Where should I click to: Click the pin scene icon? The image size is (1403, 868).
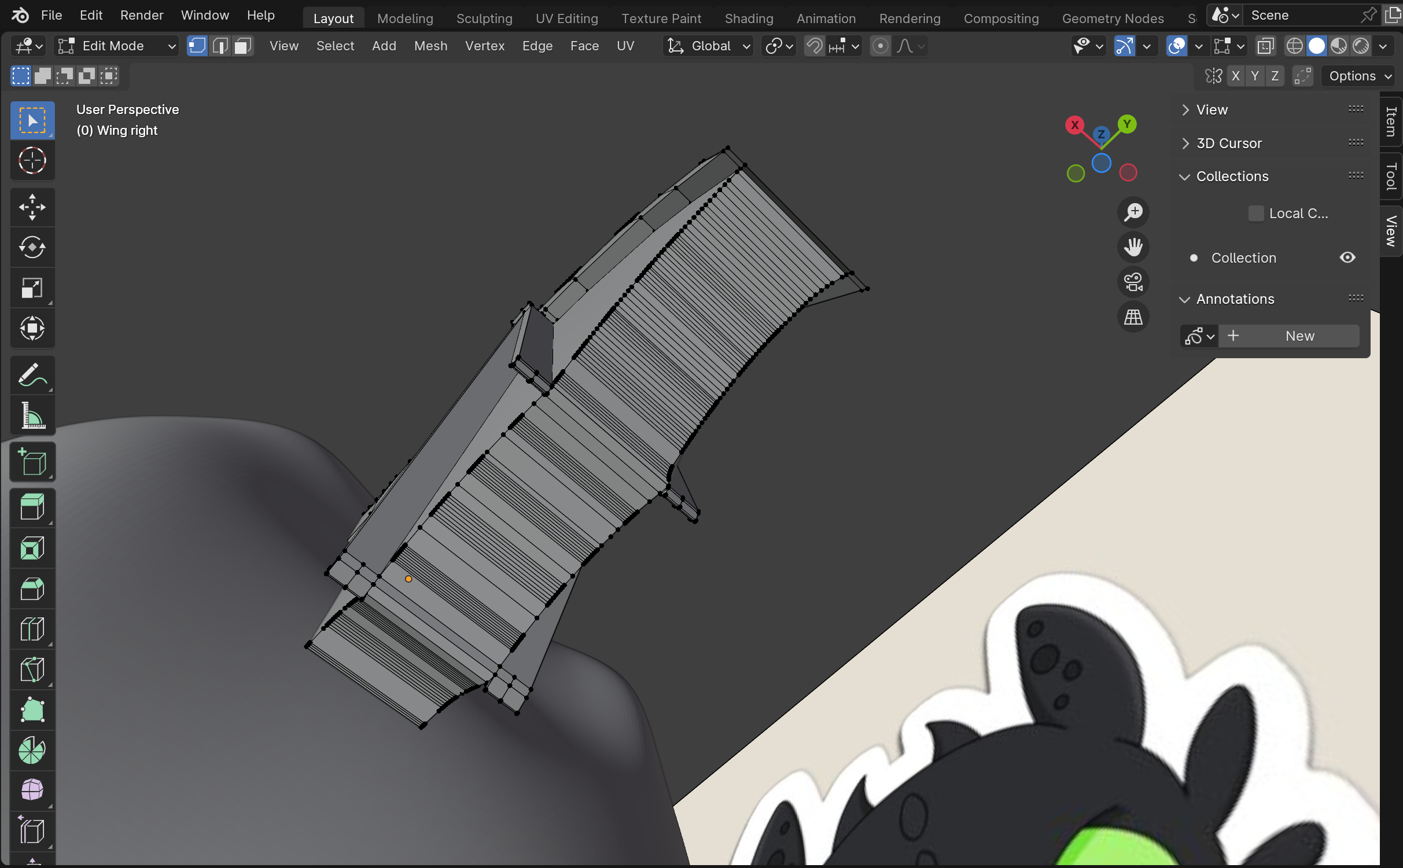coord(1368,15)
